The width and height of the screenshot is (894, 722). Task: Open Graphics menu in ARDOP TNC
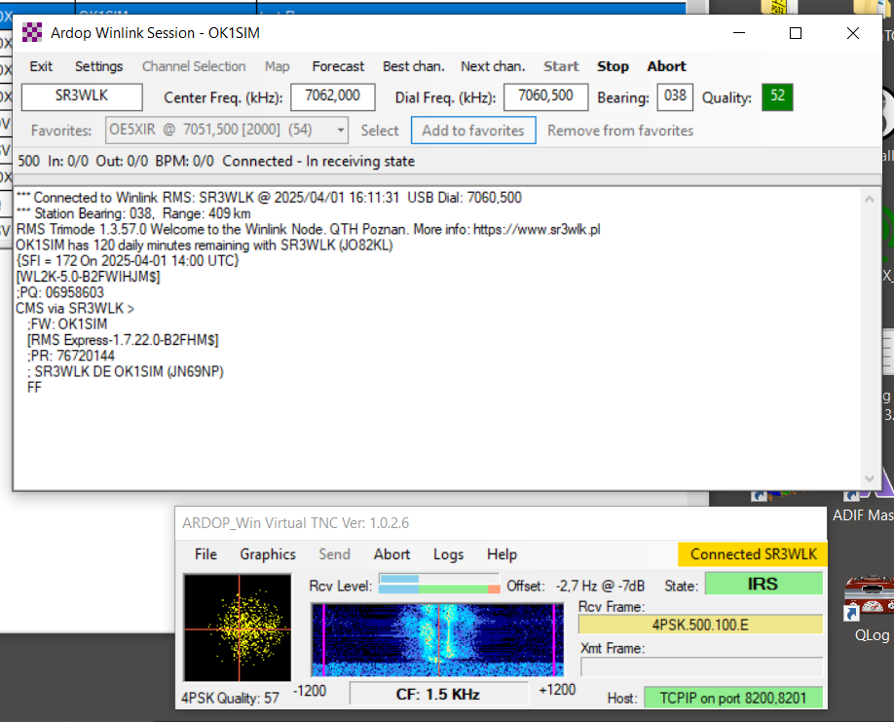click(x=268, y=554)
